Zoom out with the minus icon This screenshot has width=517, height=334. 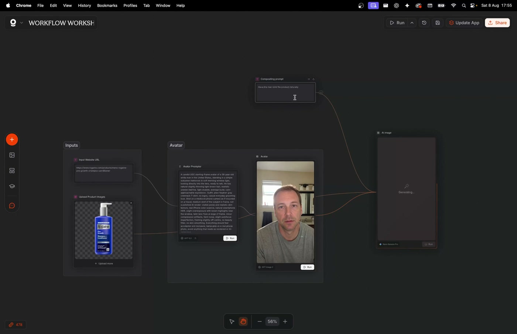tap(260, 321)
